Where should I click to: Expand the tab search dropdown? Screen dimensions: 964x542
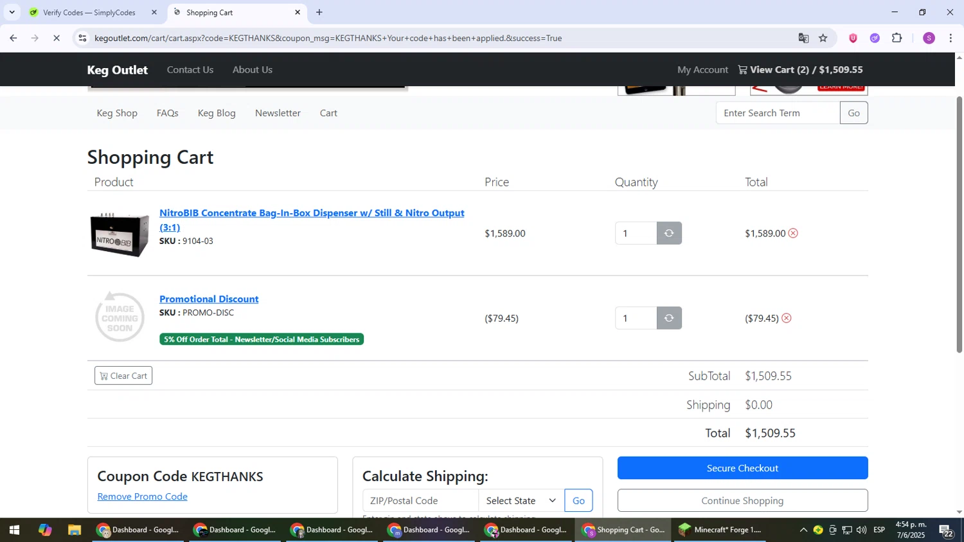click(x=12, y=12)
